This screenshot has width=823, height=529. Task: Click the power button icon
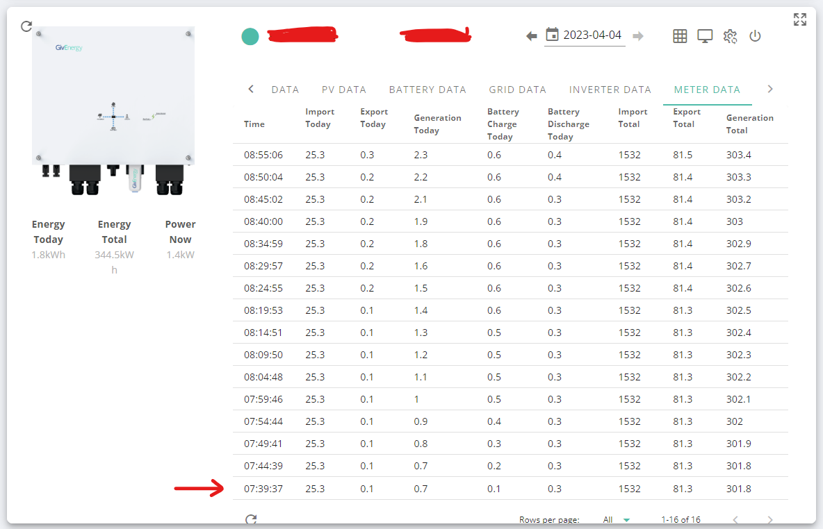755,35
